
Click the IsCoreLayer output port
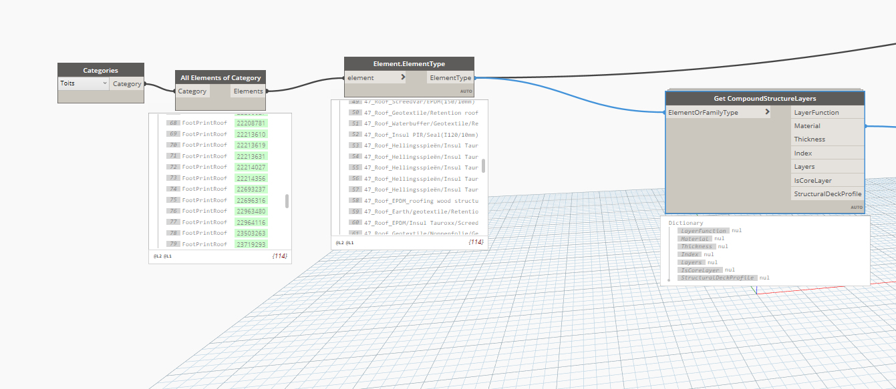[827, 181]
